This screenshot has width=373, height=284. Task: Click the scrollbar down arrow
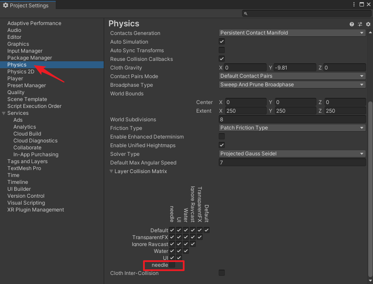(x=370, y=281)
